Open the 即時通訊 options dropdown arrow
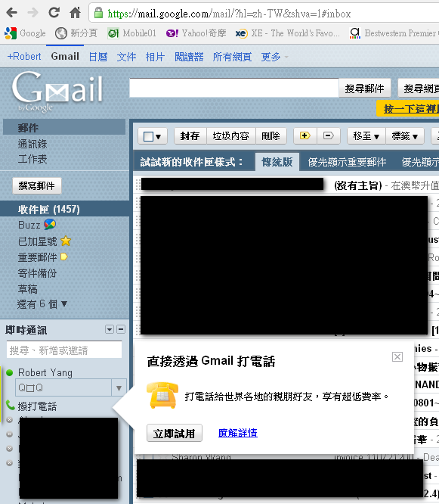The image size is (439, 504). click(x=110, y=329)
